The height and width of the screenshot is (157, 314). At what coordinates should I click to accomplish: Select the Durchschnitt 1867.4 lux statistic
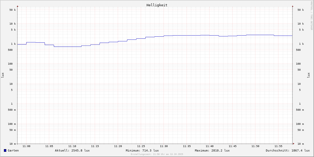click(x=288, y=150)
